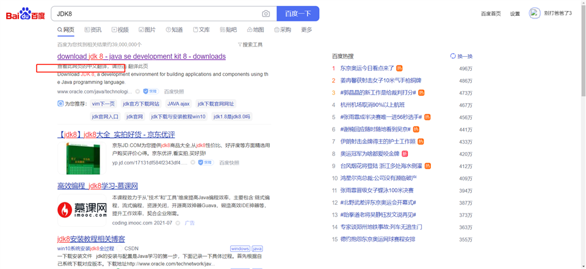This screenshot has width=586, height=269.
Task: Switch to the 图片 tab
Action: click(x=147, y=30)
